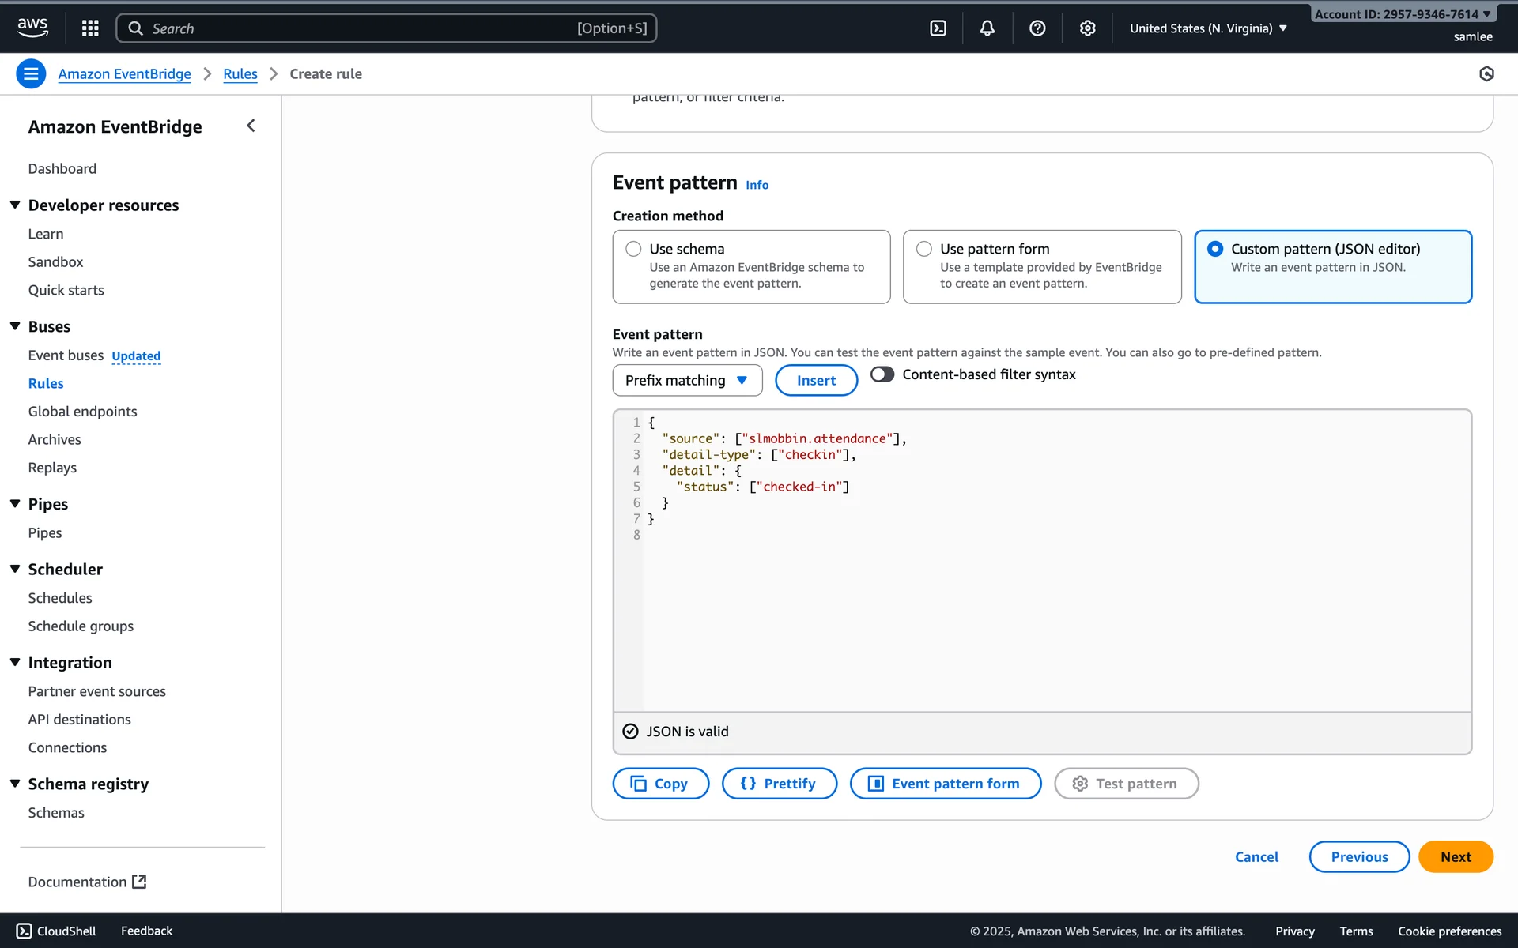Collapse the Scheduler sidebar section

tap(15, 569)
